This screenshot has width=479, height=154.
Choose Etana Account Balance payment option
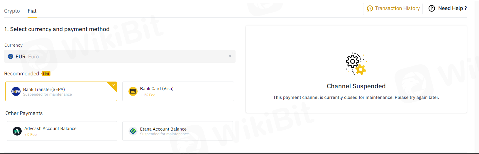[x=177, y=131]
